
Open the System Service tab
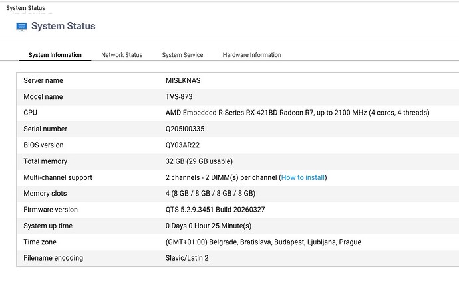182,55
